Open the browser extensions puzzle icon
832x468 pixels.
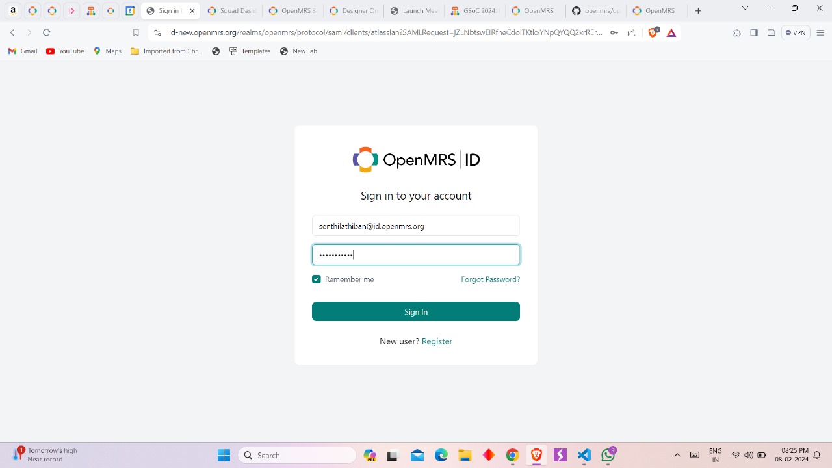point(736,32)
